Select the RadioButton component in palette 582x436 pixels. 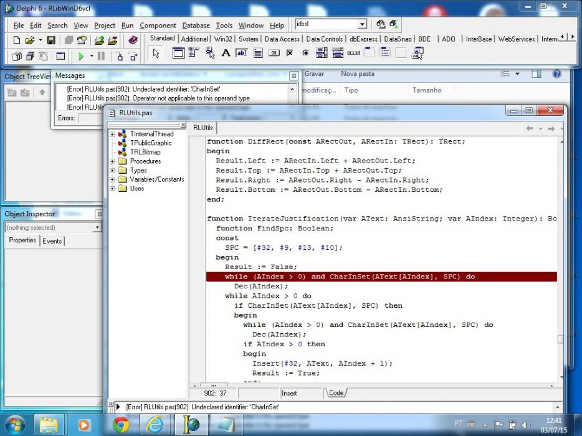305,53
